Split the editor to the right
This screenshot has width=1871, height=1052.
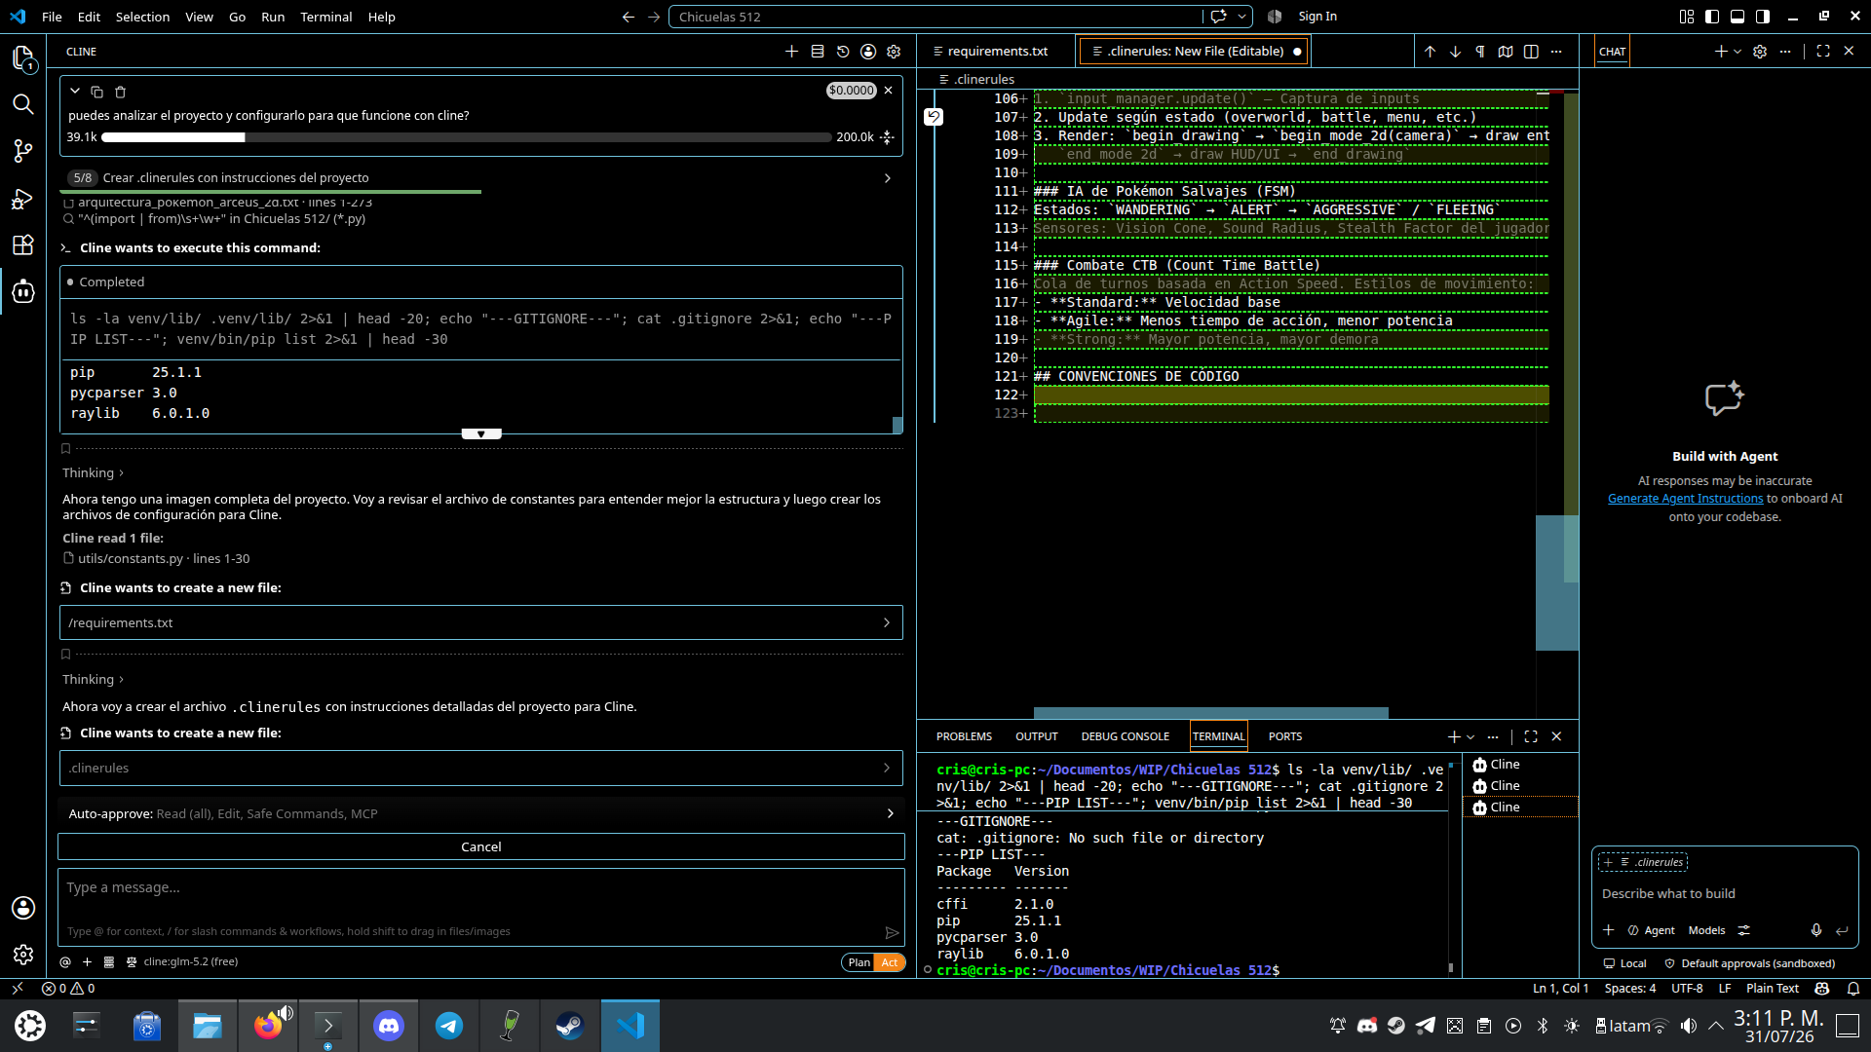coord(1531,52)
